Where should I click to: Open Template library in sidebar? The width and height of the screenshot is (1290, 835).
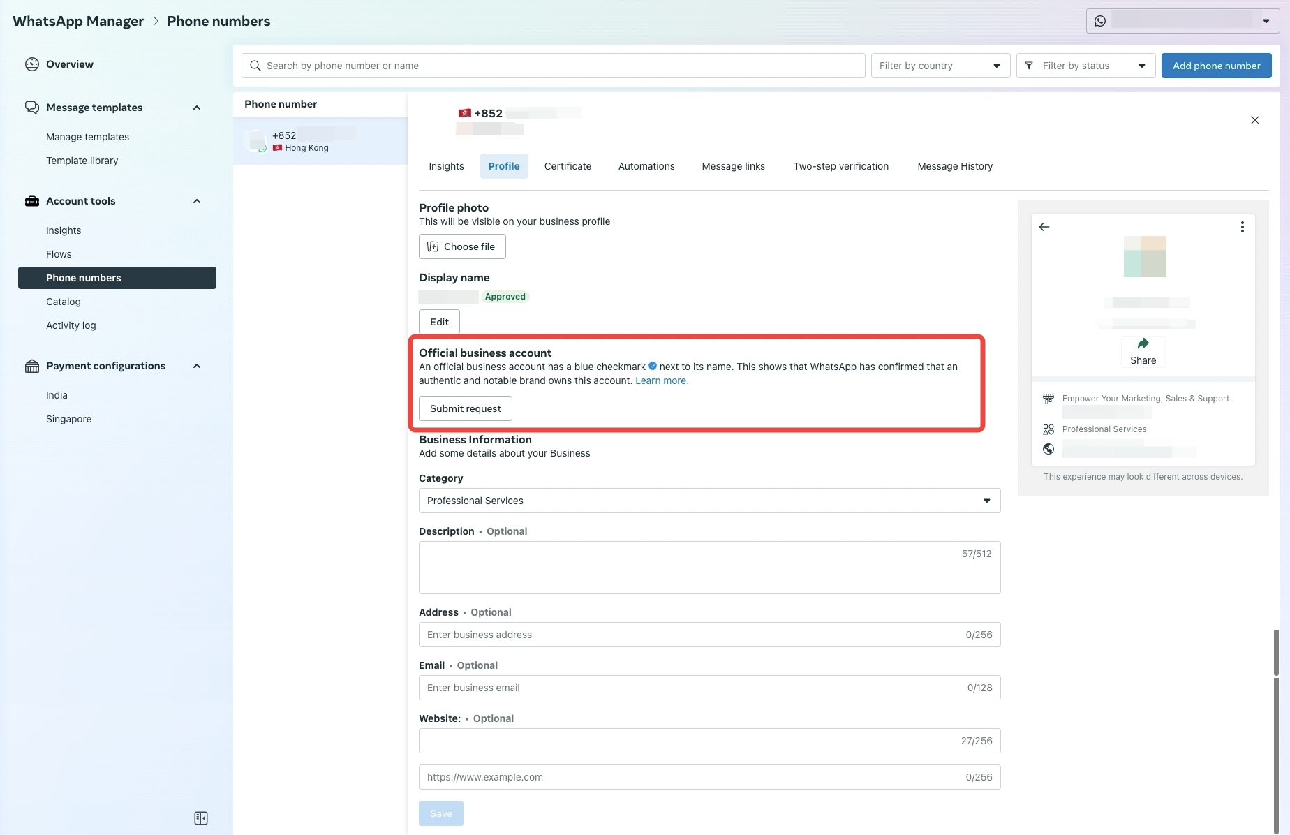[82, 161]
